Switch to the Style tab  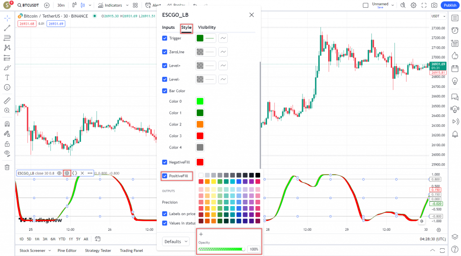186,27
